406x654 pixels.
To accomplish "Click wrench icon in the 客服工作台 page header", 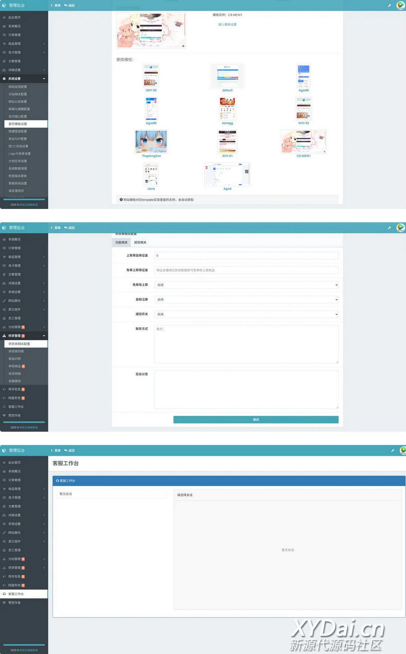I will point(392,451).
